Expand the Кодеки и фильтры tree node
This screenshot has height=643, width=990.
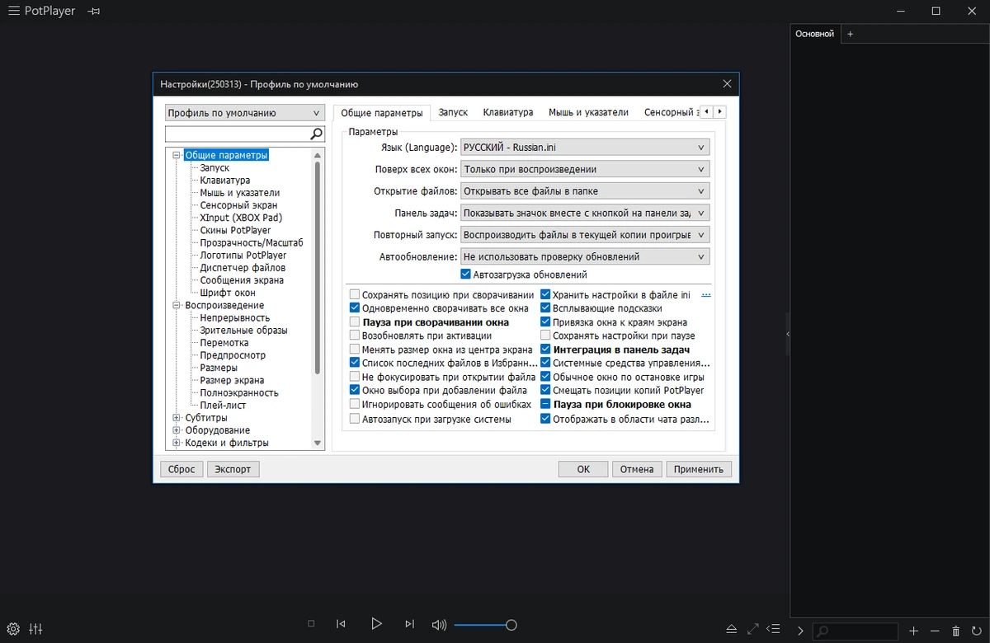tap(177, 443)
